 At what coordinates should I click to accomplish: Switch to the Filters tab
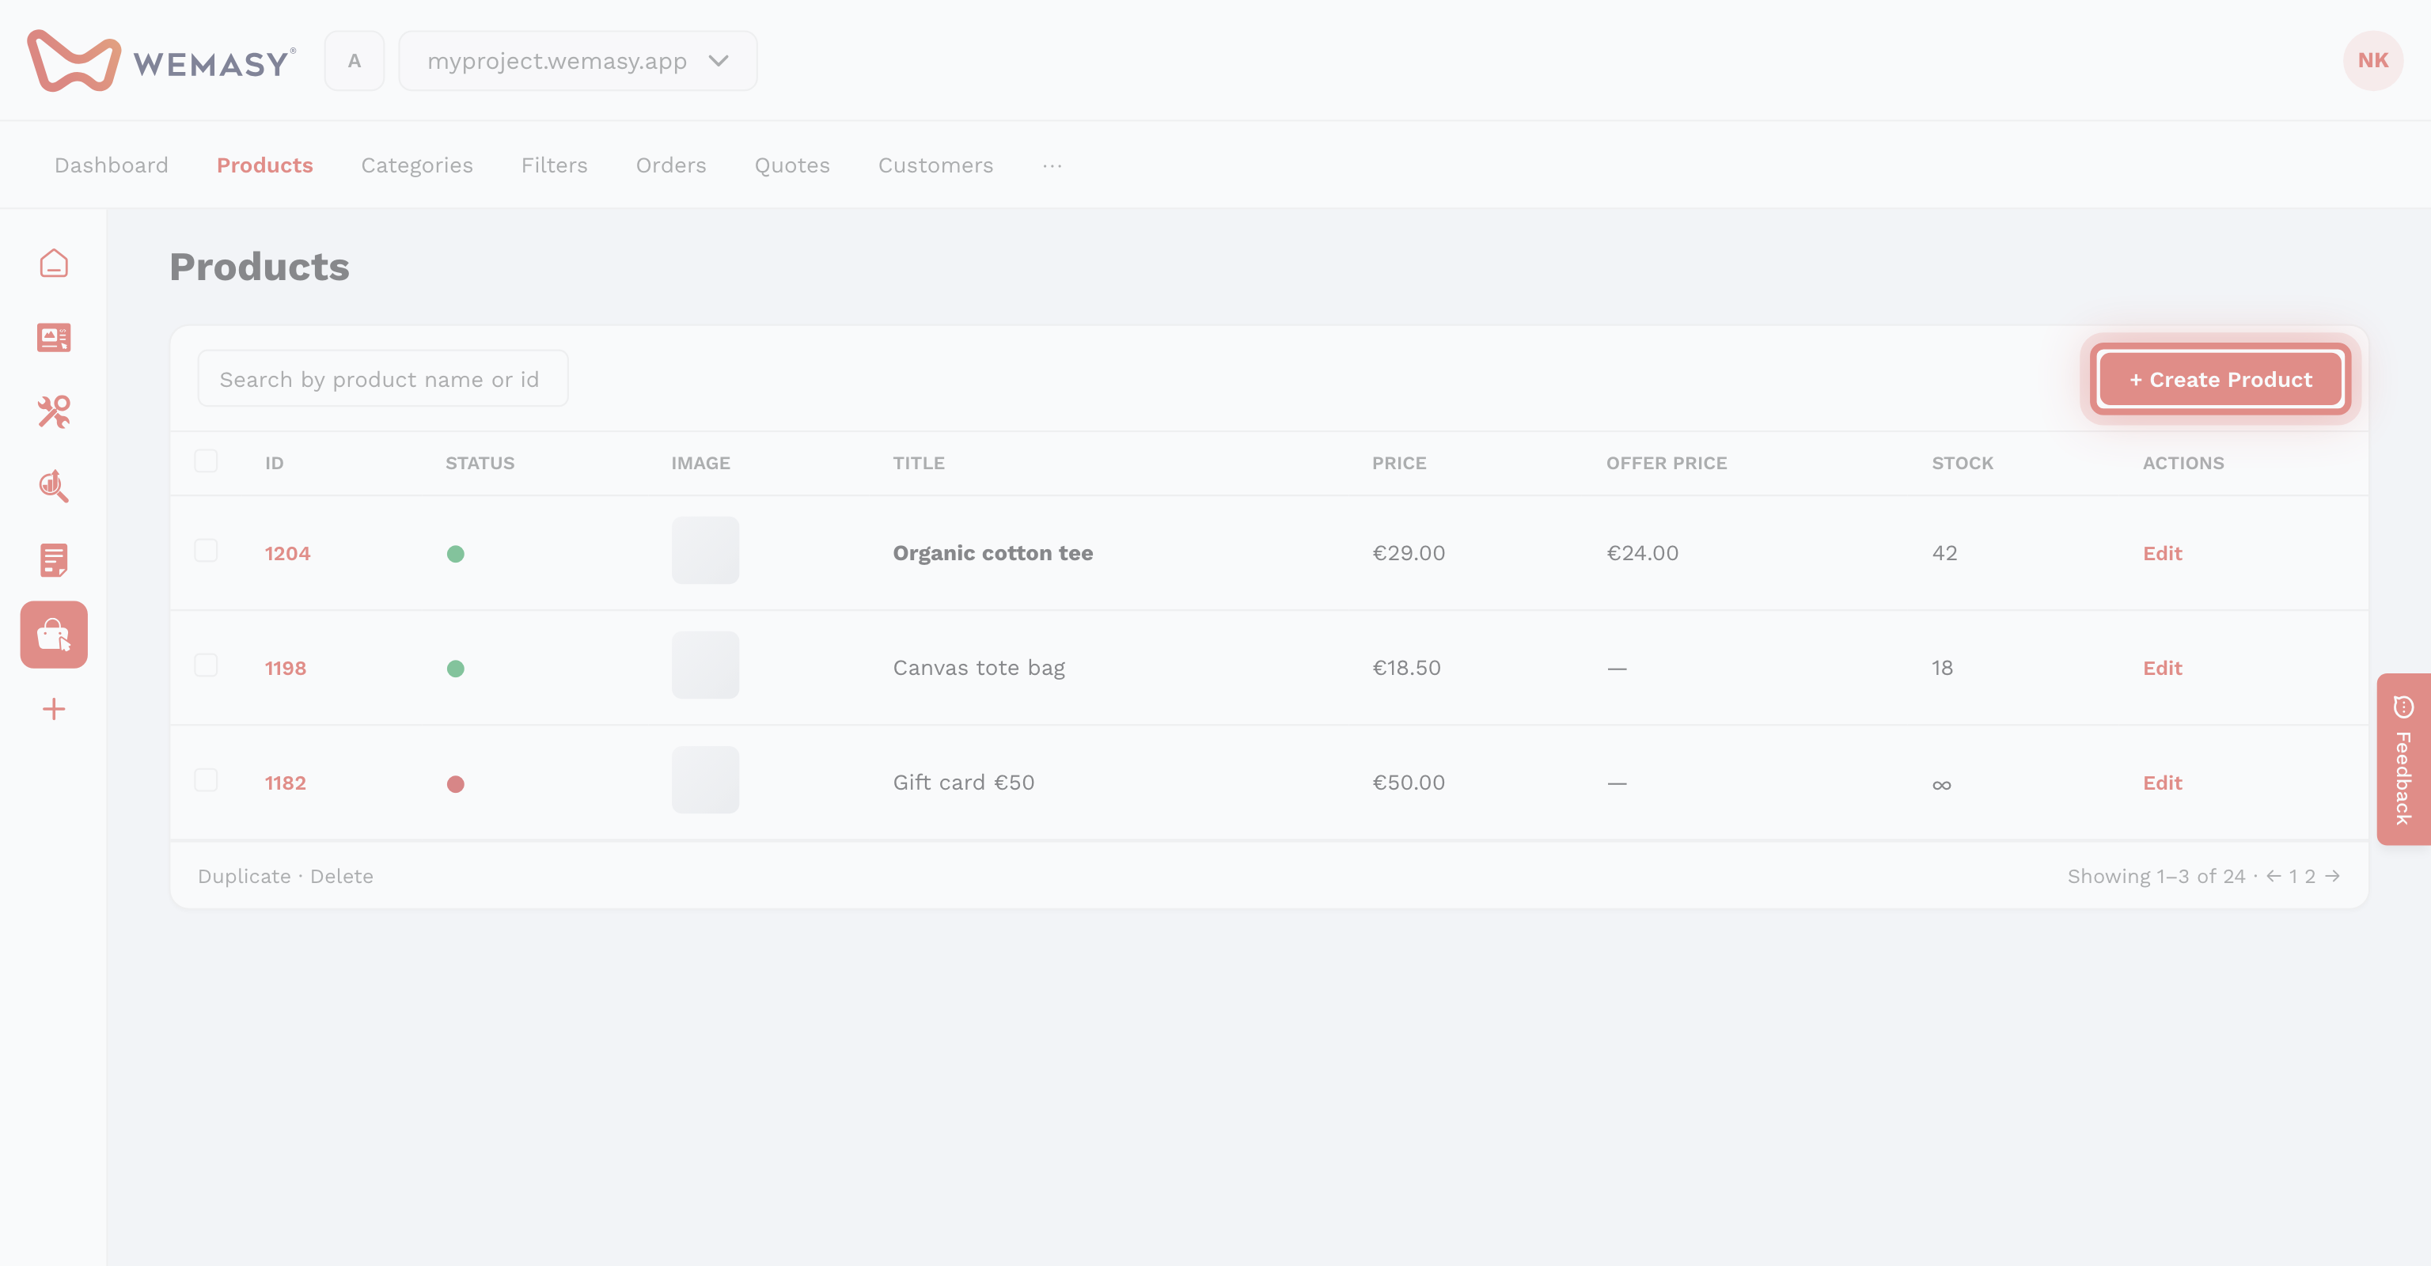click(x=554, y=165)
